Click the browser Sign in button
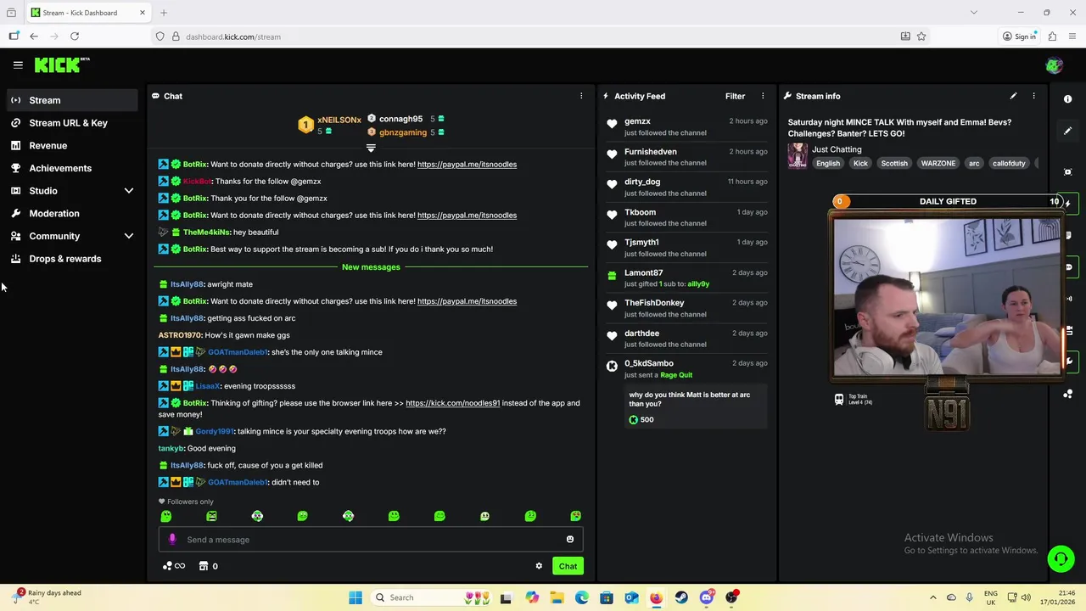 [x=1019, y=36]
